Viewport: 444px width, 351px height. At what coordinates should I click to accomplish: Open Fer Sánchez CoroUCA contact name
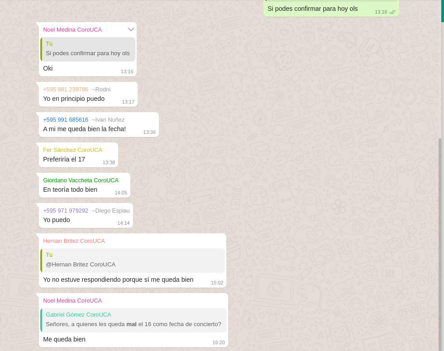72,150
